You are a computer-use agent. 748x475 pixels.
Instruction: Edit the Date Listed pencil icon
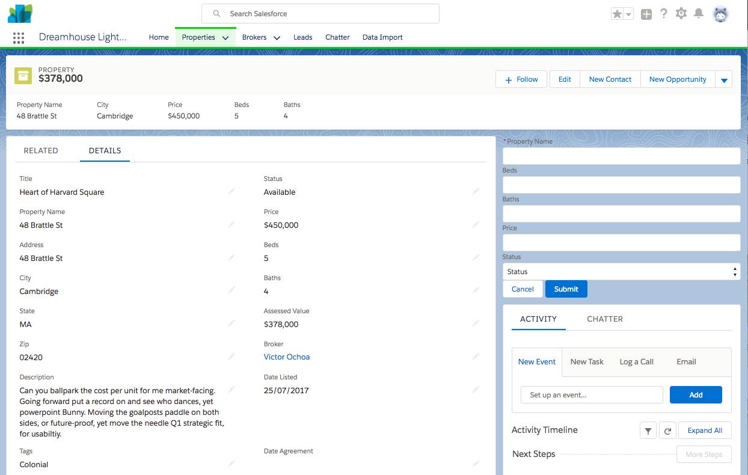click(x=476, y=390)
